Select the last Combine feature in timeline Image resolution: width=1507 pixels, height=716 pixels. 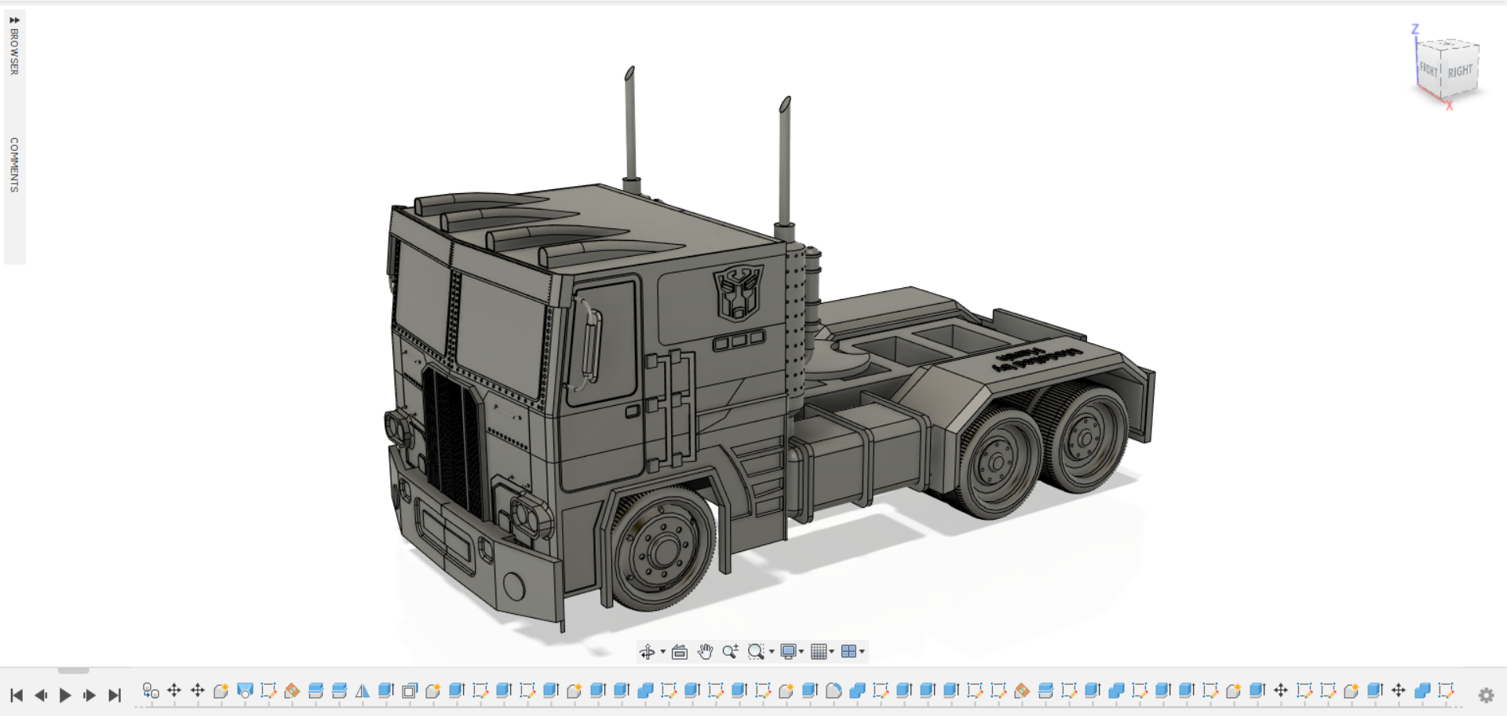[x=1422, y=691]
